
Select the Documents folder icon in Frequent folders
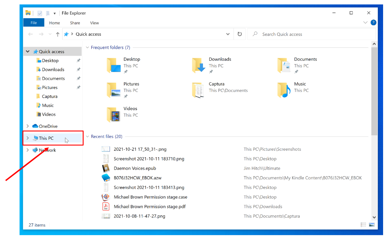pos(284,65)
